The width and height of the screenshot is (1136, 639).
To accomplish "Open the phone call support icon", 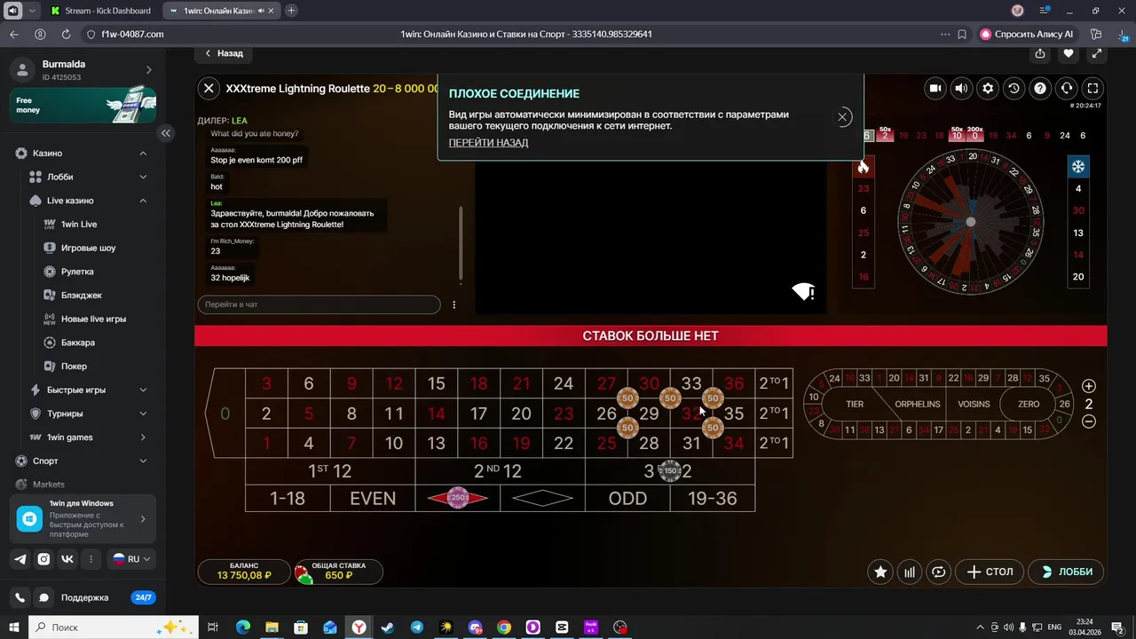I will [20, 598].
